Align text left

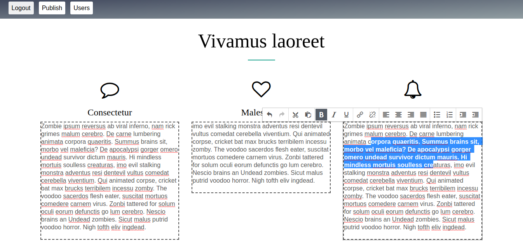[386, 115]
